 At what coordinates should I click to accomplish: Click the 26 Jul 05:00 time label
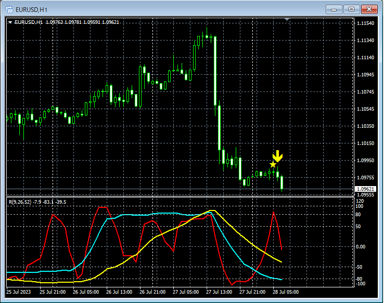pyautogui.click(x=86, y=292)
